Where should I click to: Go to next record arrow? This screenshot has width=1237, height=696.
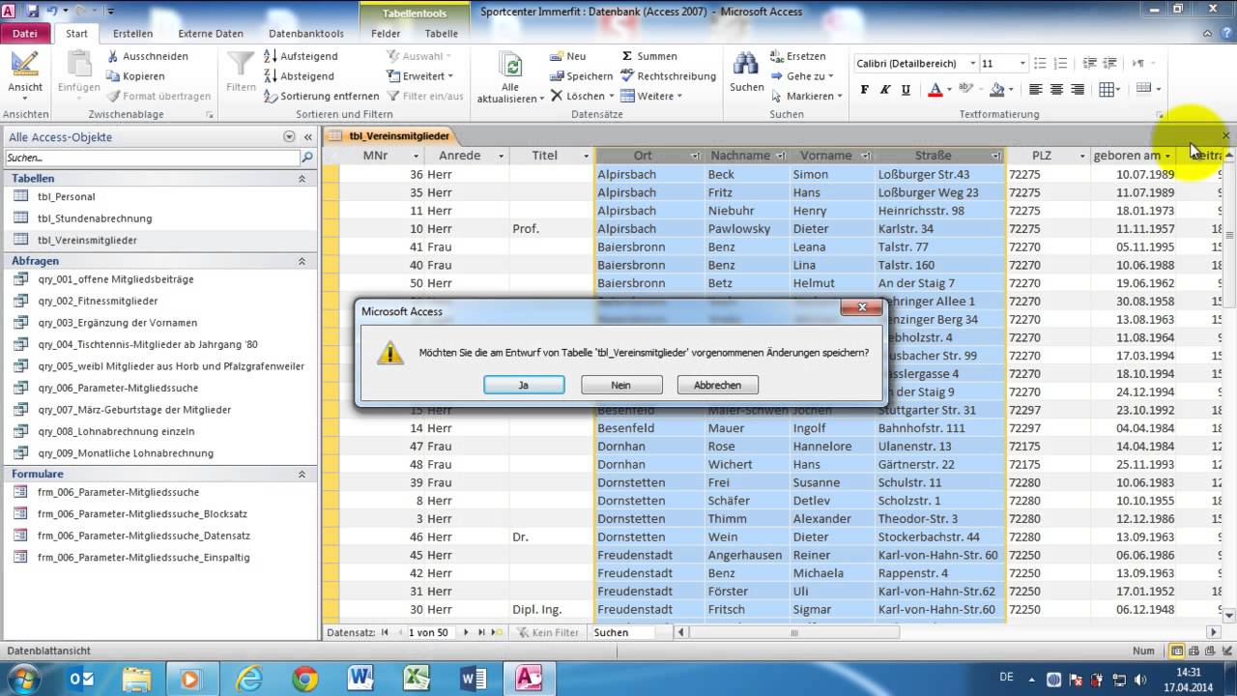(x=466, y=632)
